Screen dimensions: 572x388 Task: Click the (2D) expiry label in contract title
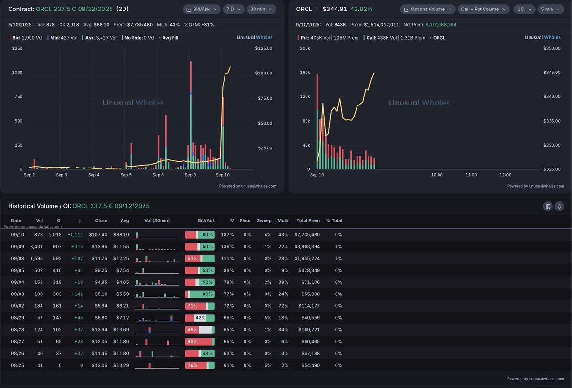click(x=123, y=9)
